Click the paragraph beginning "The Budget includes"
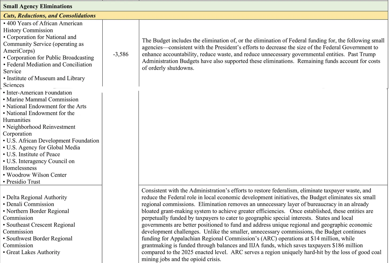Viewport: 389px width, 263px height. [x=263, y=54]
